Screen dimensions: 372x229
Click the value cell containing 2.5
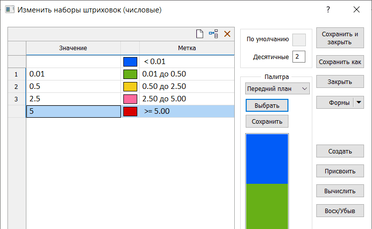point(73,99)
